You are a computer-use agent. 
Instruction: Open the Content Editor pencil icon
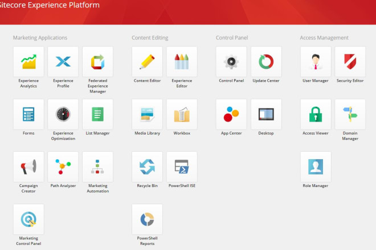[147, 62]
